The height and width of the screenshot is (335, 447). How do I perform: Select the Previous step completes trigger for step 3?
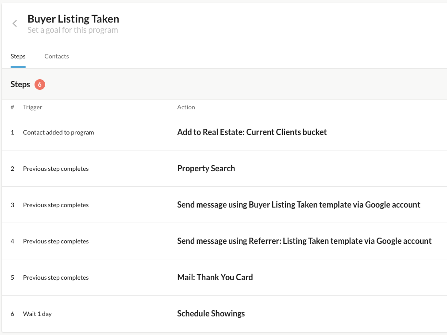tap(56, 205)
